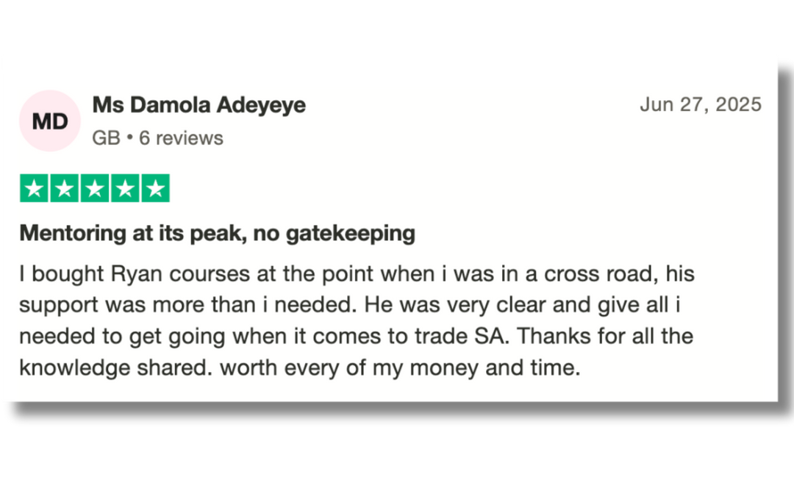This screenshot has width=794, height=480.
Task: Click the second green rating star
Action: click(x=64, y=188)
